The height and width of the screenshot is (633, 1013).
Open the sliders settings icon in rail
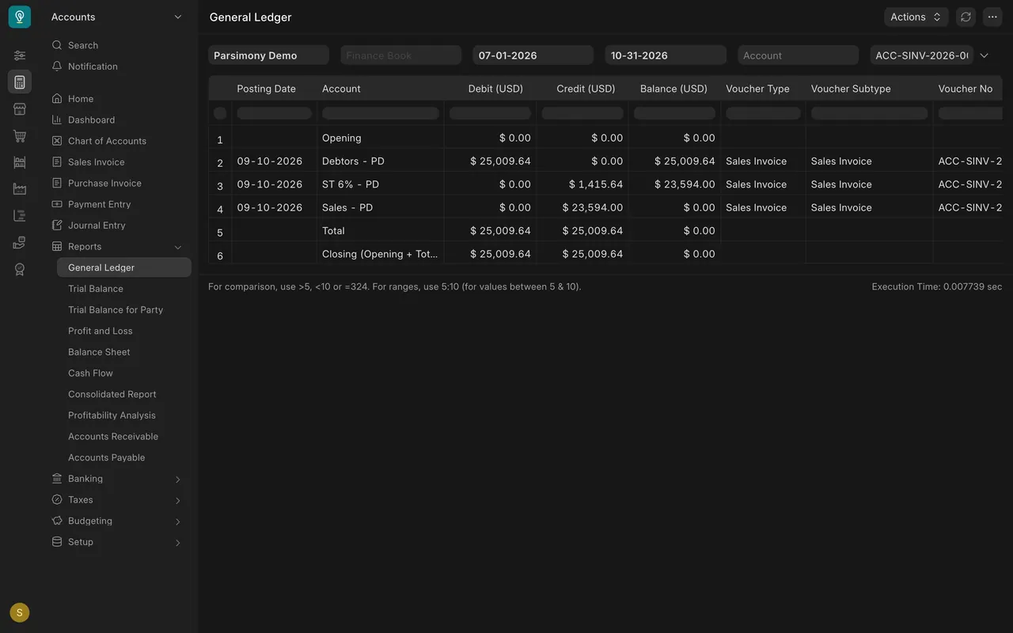(20, 55)
